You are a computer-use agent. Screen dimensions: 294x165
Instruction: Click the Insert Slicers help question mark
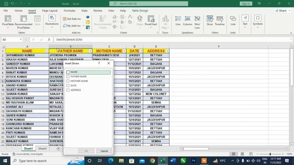click(99, 63)
